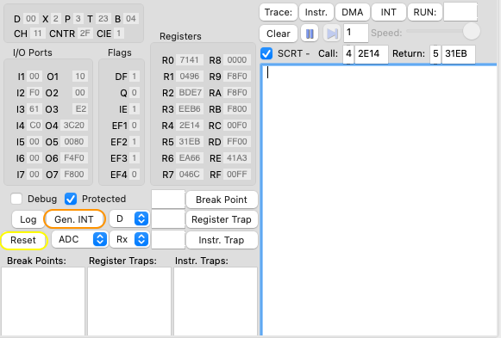Image resolution: width=501 pixels, height=338 pixels.
Task: Uncheck the Protected checkbox
Action: point(71,199)
